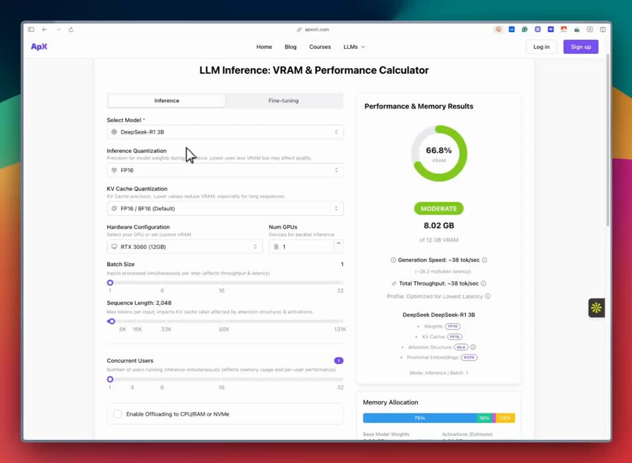This screenshot has width=632, height=463.
Task: Click the "Total Throughput: ~38 tok/sec" text
Action: pos(438,284)
